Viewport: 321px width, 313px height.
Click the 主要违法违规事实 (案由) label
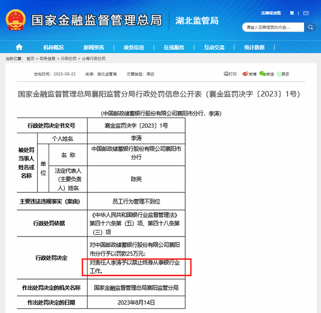(x=50, y=201)
